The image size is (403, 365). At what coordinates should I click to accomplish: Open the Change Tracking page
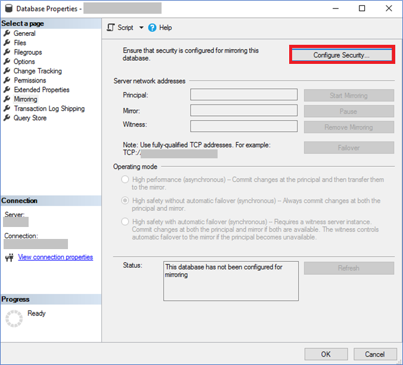[38, 71]
